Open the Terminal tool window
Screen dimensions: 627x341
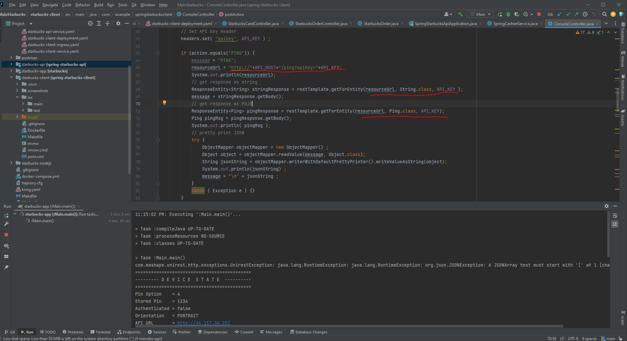point(101,332)
